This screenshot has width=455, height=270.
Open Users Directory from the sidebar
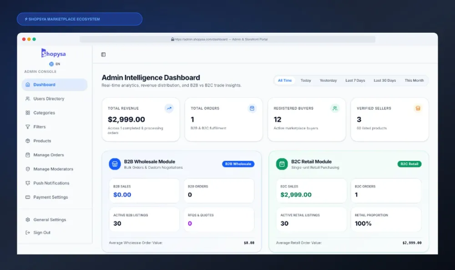tap(55, 99)
